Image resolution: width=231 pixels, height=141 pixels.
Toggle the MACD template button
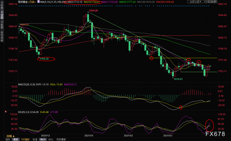[43, 139]
